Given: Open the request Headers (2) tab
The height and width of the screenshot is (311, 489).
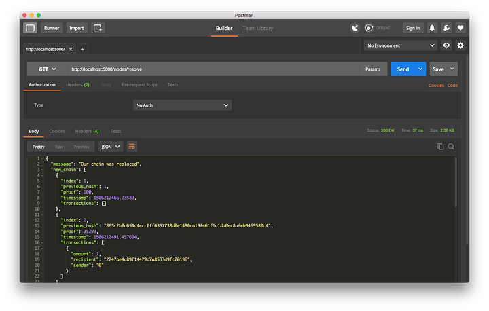Looking at the screenshot, I should point(77,84).
